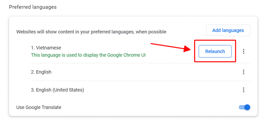Select the Vietnamese language entry

click(x=48, y=48)
